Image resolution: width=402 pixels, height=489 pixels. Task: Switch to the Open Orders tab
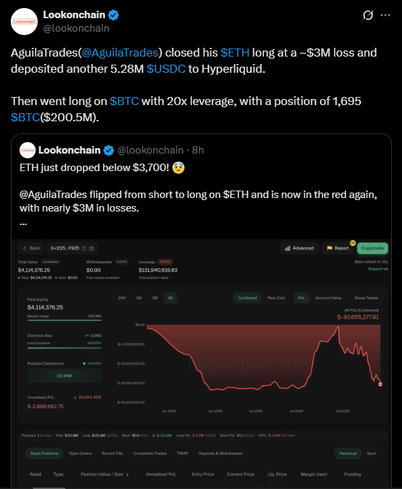point(80,453)
